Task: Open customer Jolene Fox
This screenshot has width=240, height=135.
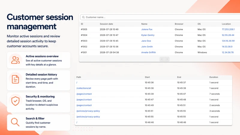Action: [147, 29]
